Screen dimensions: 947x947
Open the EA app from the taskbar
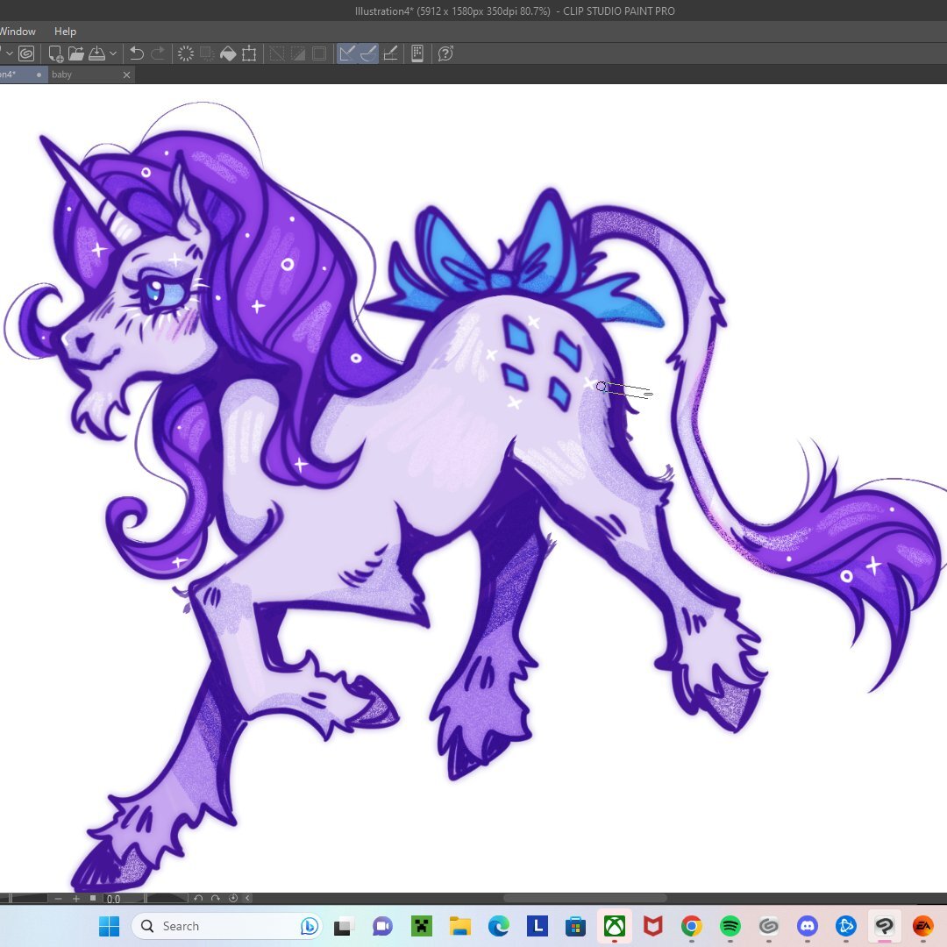tap(923, 926)
